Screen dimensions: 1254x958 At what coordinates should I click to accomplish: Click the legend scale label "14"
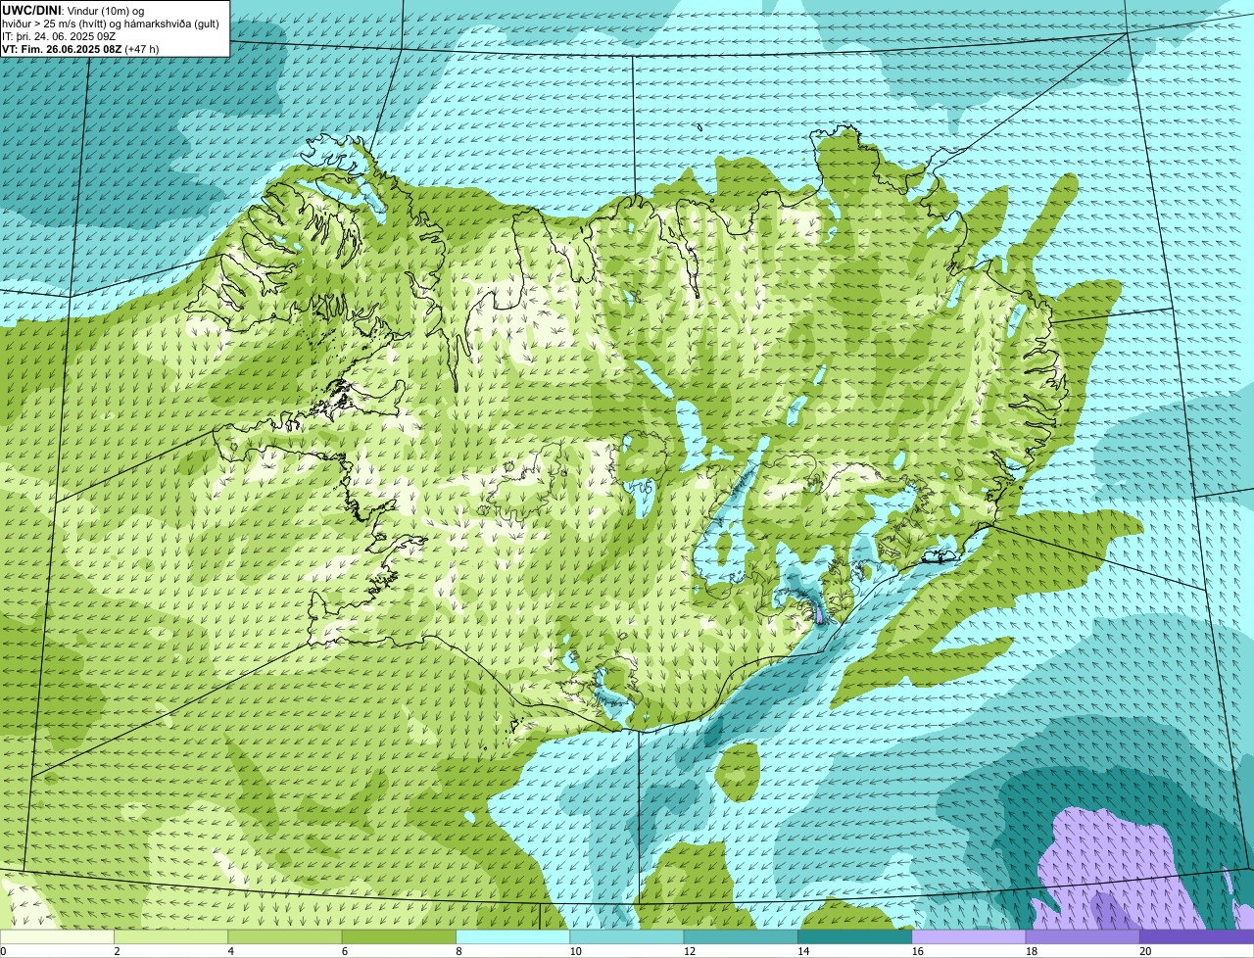pyautogui.click(x=802, y=951)
